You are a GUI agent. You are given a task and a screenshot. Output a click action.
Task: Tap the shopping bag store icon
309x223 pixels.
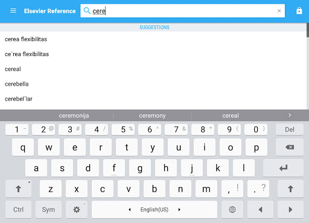point(299,11)
